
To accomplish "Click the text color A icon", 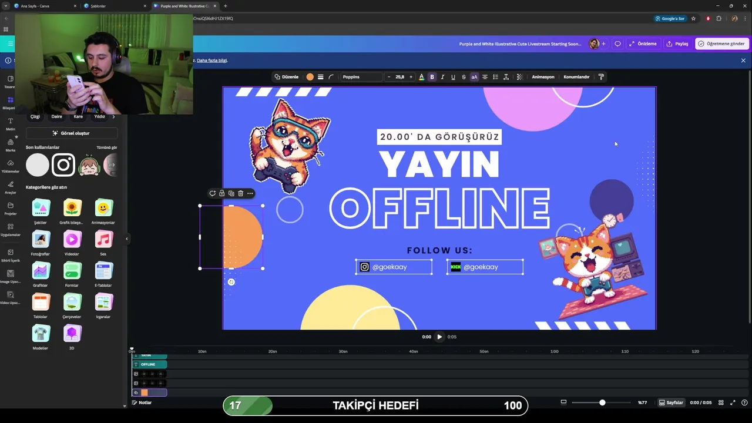I will pos(421,77).
